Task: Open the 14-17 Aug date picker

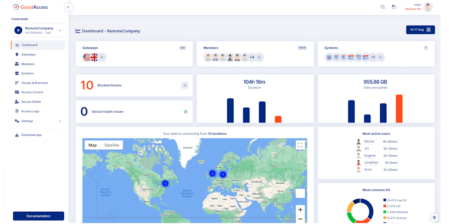Action: pyautogui.click(x=420, y=30)
